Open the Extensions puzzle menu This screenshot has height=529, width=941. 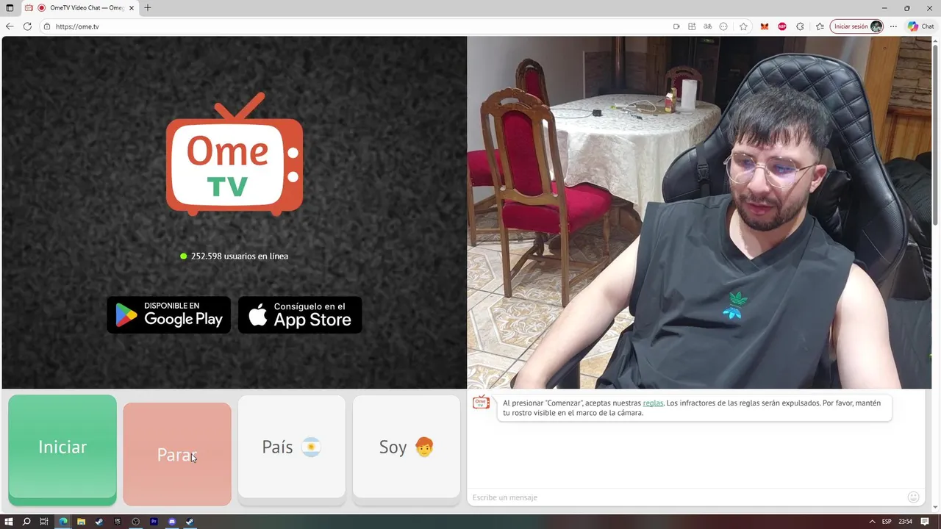[x=800, y=26]
